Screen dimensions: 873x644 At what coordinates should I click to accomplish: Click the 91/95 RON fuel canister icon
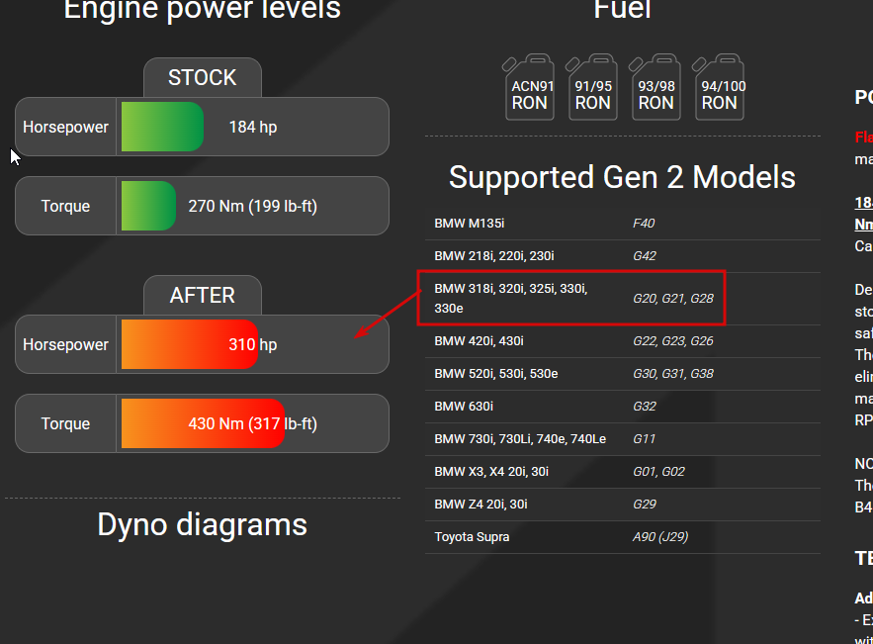(x=592, y=87)
